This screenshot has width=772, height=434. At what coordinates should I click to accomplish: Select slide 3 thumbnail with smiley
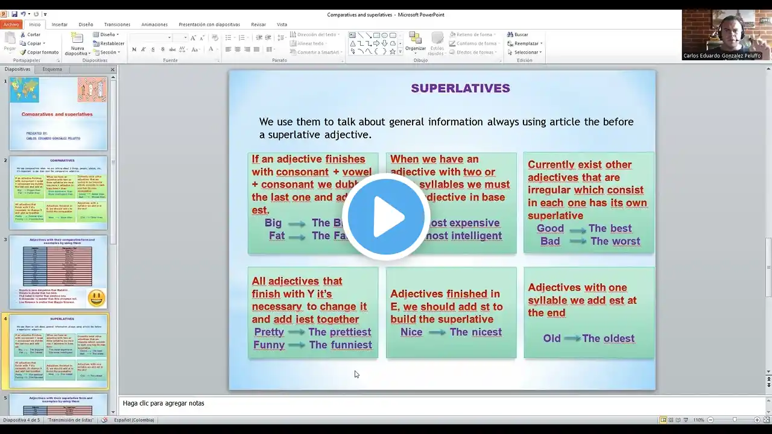pyautogui.click(x=58, y=272)
